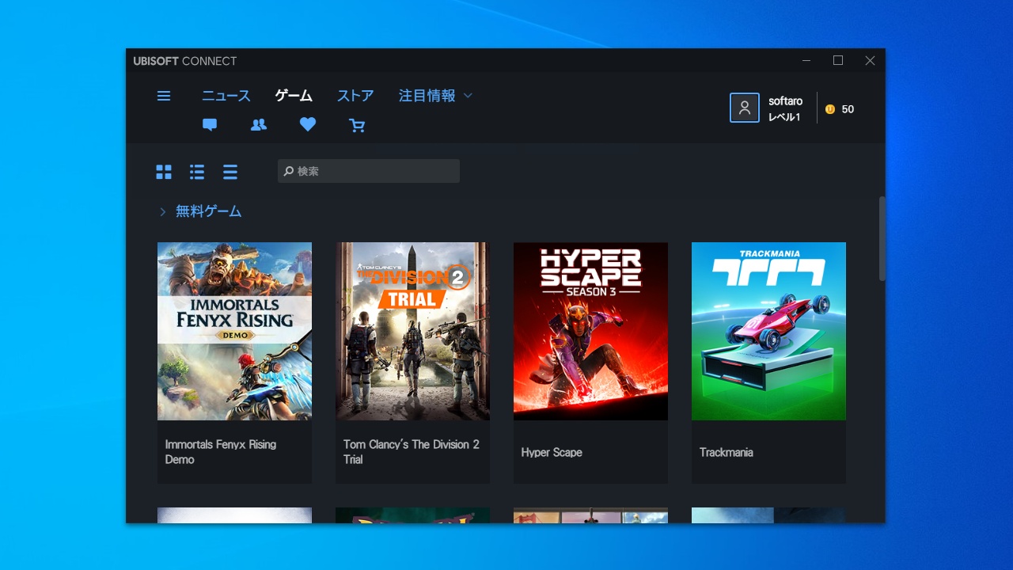The height and width of the screenshot is (570, 1013).
Task: Close the Ubisoft Connect window
Action: (870, 61)
